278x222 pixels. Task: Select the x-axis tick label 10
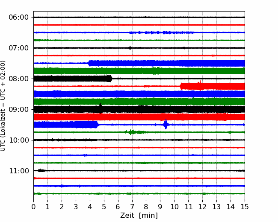pyautogui.click(x=174, y=207)
